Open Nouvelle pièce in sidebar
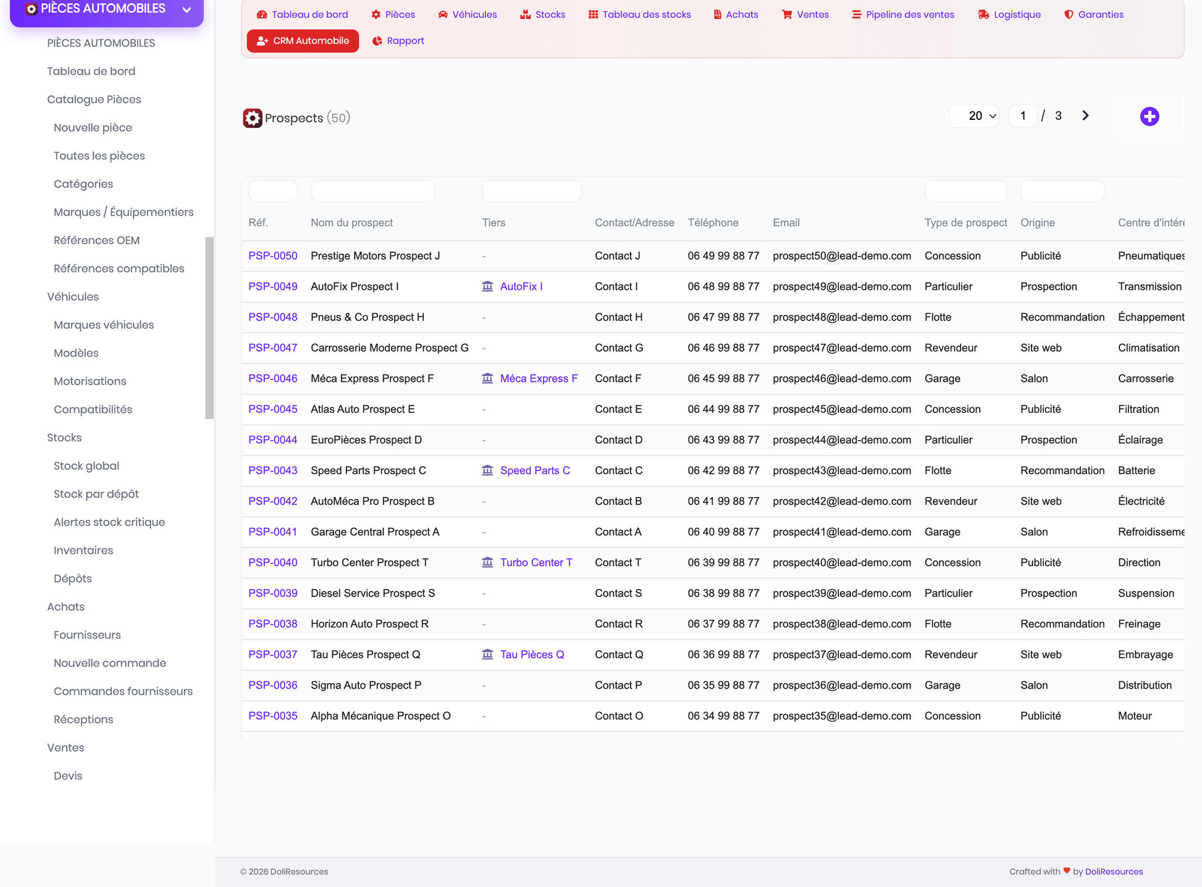 [x=93, y=127]
